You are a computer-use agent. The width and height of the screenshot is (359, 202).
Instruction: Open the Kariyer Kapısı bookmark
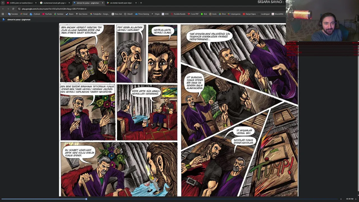(249, 14)
